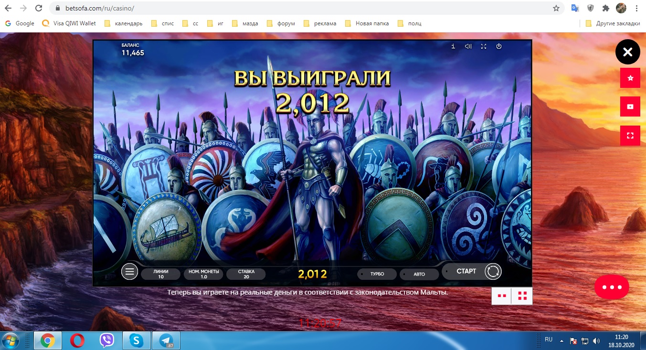This screenshot has width=646, height=350.
Task: Click the red fullscreen frame button on the sidebar
Action: point(630,136)
